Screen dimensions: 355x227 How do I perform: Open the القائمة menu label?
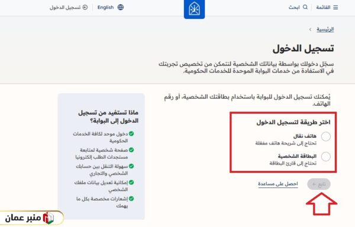[323, 8]
